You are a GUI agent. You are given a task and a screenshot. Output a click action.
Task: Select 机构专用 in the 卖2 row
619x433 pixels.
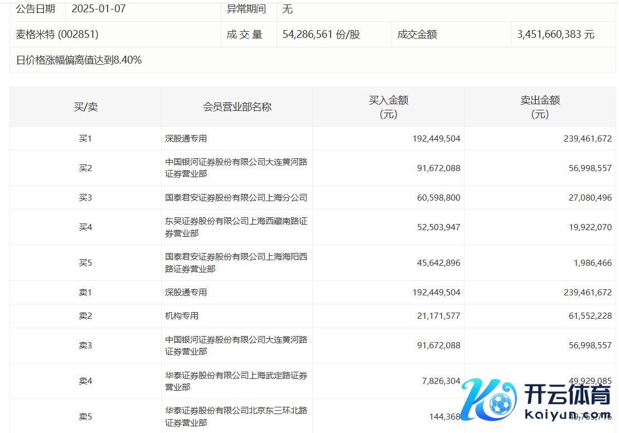pyautogui.click(x=182, y=316)
